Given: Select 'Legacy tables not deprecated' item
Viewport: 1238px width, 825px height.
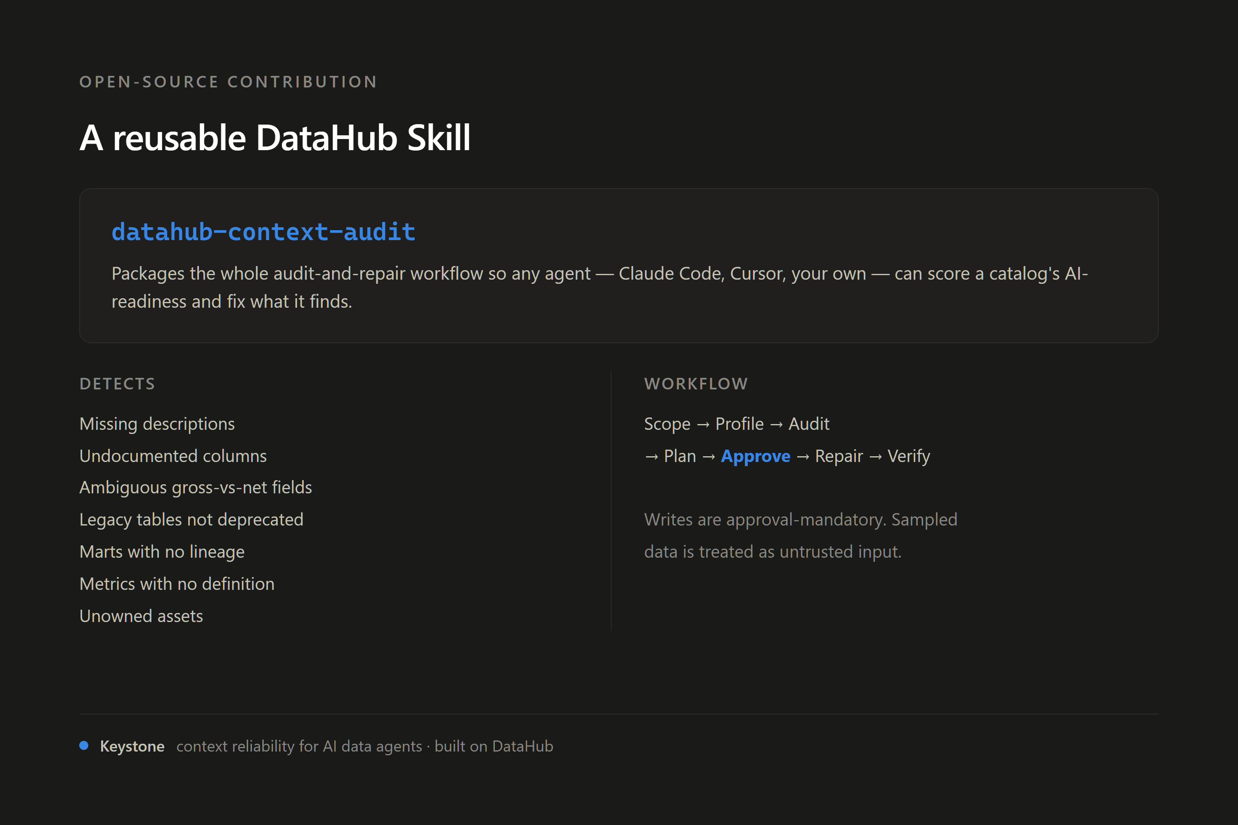Looking at the screenshot, I should [191, 520].
